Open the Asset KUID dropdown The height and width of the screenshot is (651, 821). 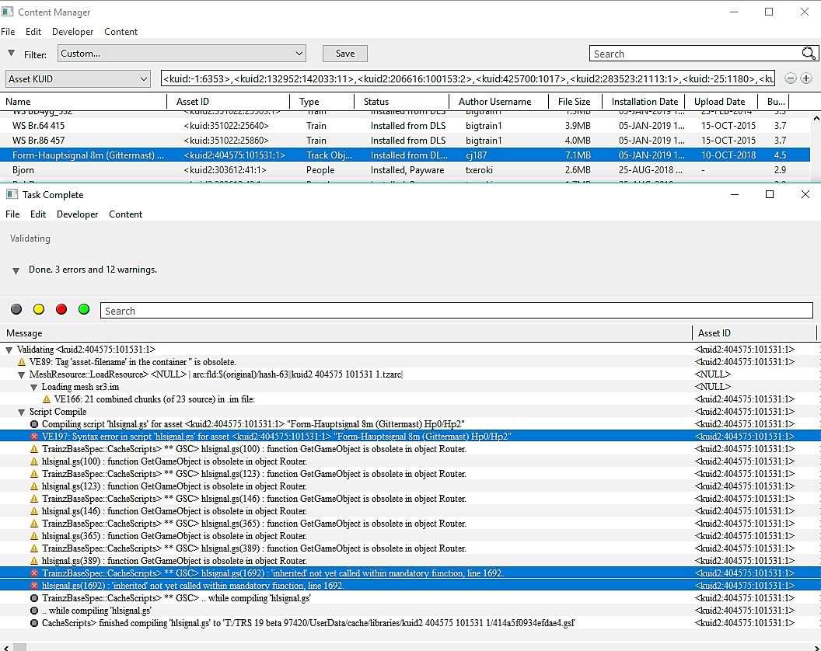(x=78, y=78)
